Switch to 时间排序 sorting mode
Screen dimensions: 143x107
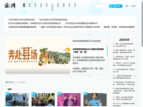pyautogui.click(x=22, y=82)
